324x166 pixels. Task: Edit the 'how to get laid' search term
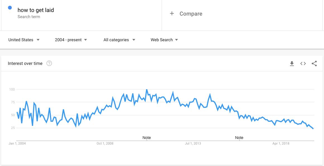point(35,10)
